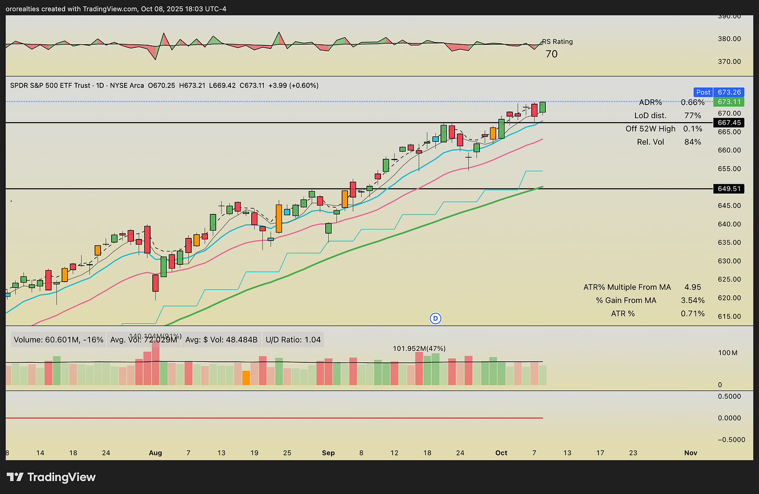Click the low value L669.42
Viewport: 759px width, 494px height.
(222, 85)
